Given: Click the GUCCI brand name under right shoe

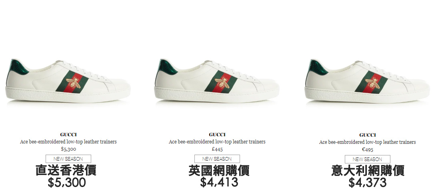Looking at the screenshot, I should (x=368, y=135).
